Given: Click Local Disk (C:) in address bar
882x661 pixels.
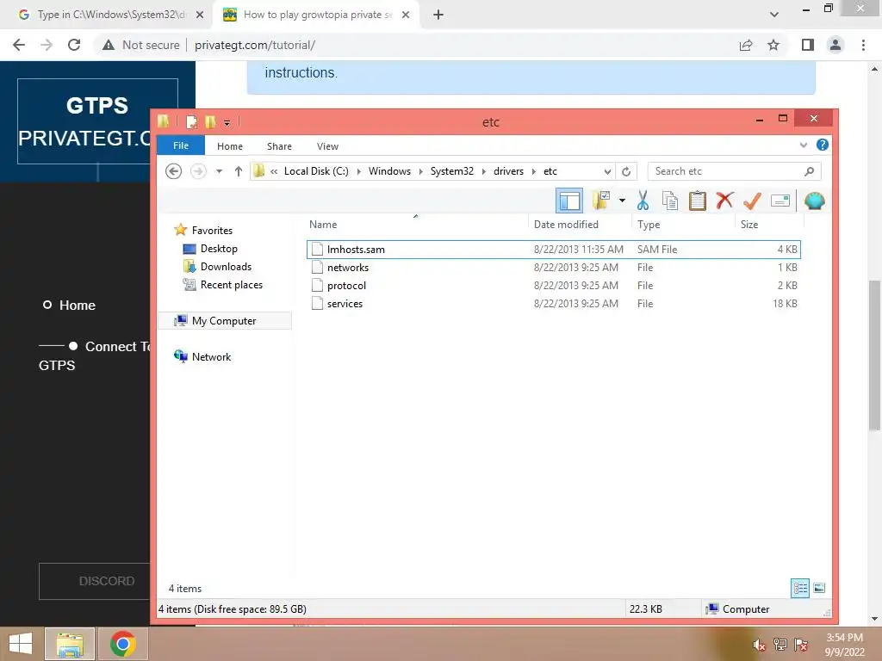Looking at the screenshot, I should 316,171.
